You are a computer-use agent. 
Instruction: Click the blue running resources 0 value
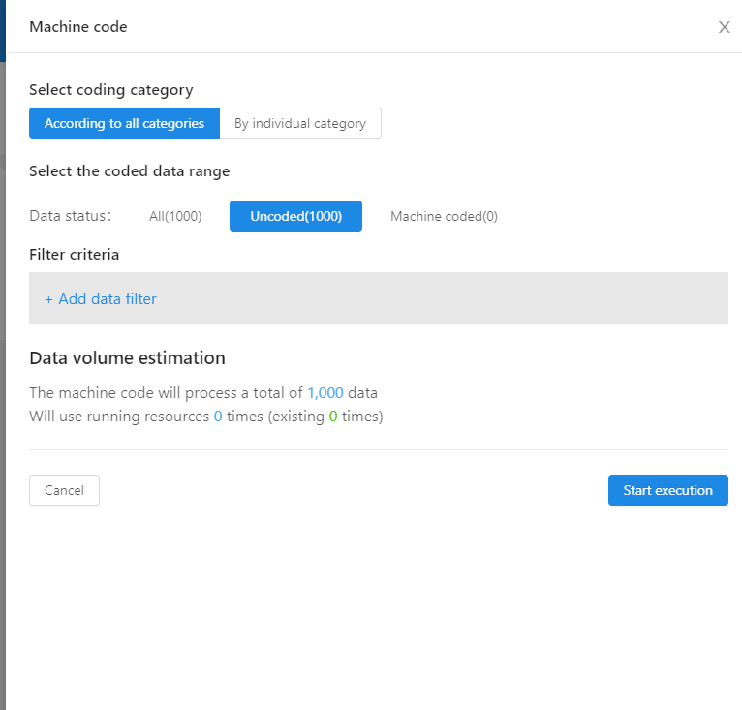(218, 417)
